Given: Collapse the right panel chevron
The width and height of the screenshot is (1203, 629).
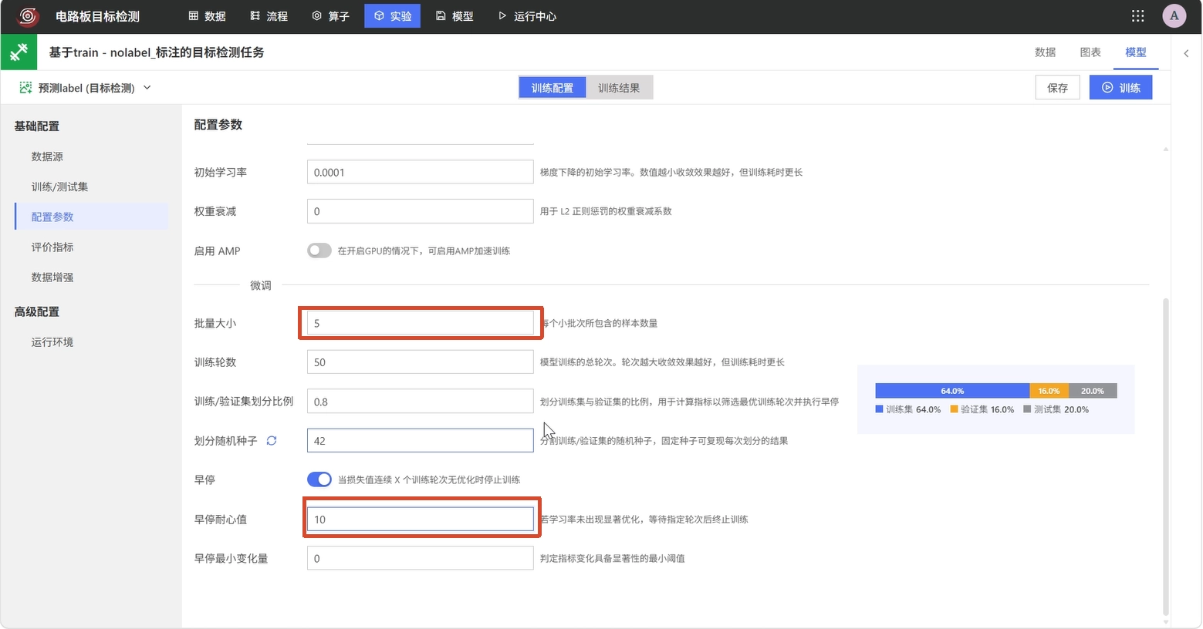Looking at the screenshot, I should coord(1186,53).
